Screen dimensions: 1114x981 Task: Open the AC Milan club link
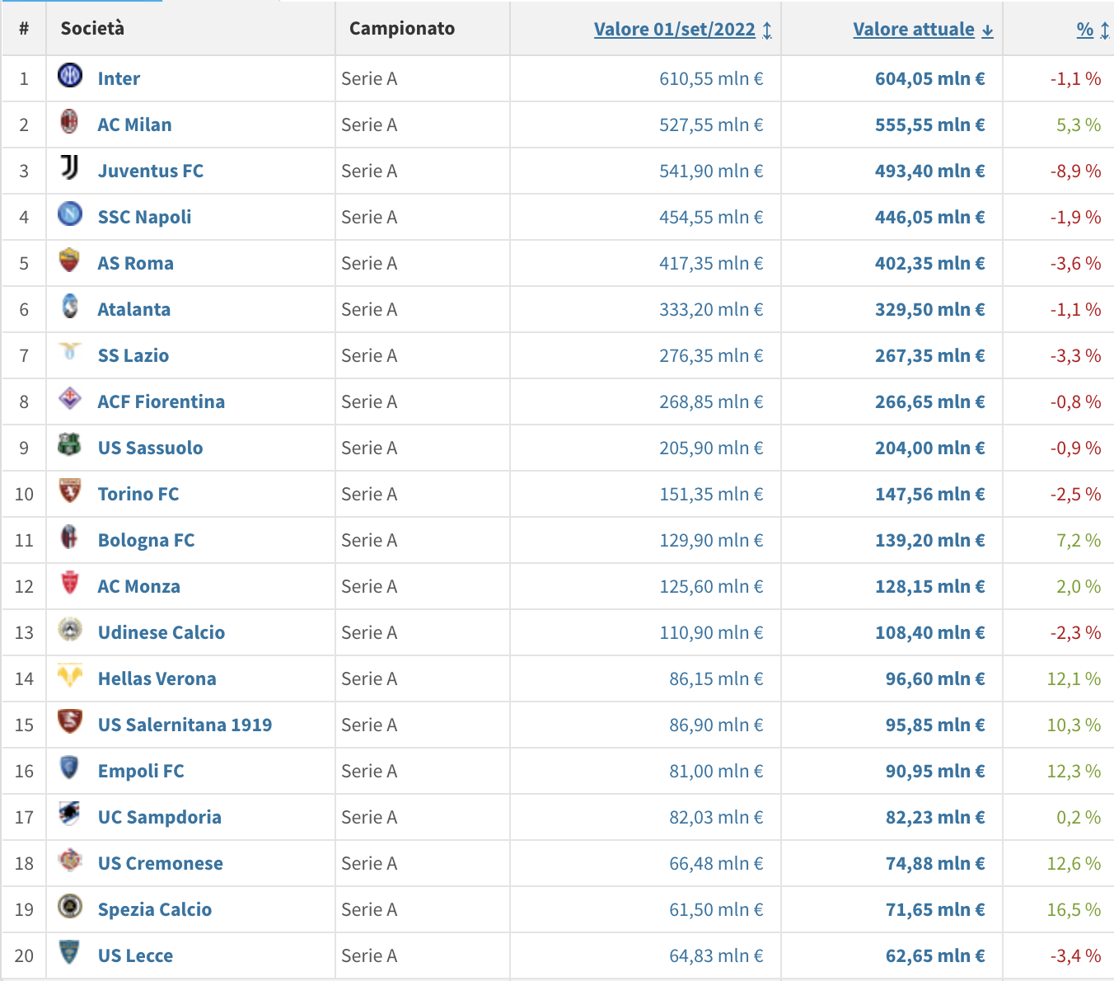coord(134,124)
